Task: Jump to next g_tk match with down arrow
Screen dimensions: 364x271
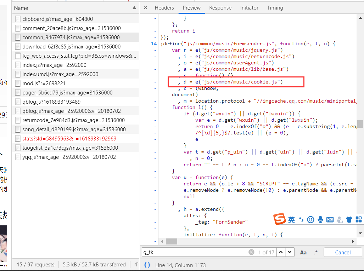Action: 290,252
